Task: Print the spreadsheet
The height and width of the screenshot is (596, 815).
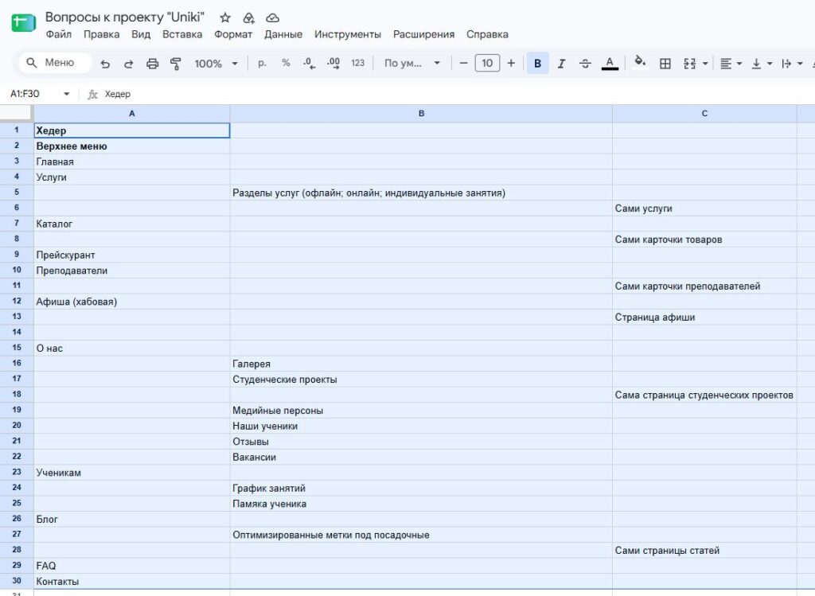Action: [x=152, y=64]
